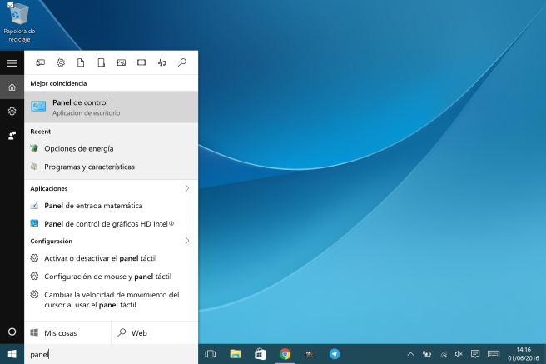Screen dimensions: 546x364
Task: Click the search box containing panel
Action: tap(111, 354)
